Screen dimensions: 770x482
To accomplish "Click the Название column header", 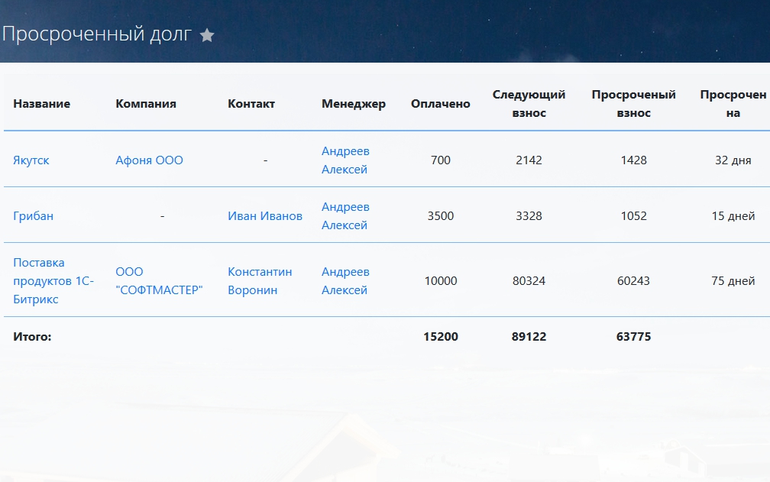I will pos(41,104).
